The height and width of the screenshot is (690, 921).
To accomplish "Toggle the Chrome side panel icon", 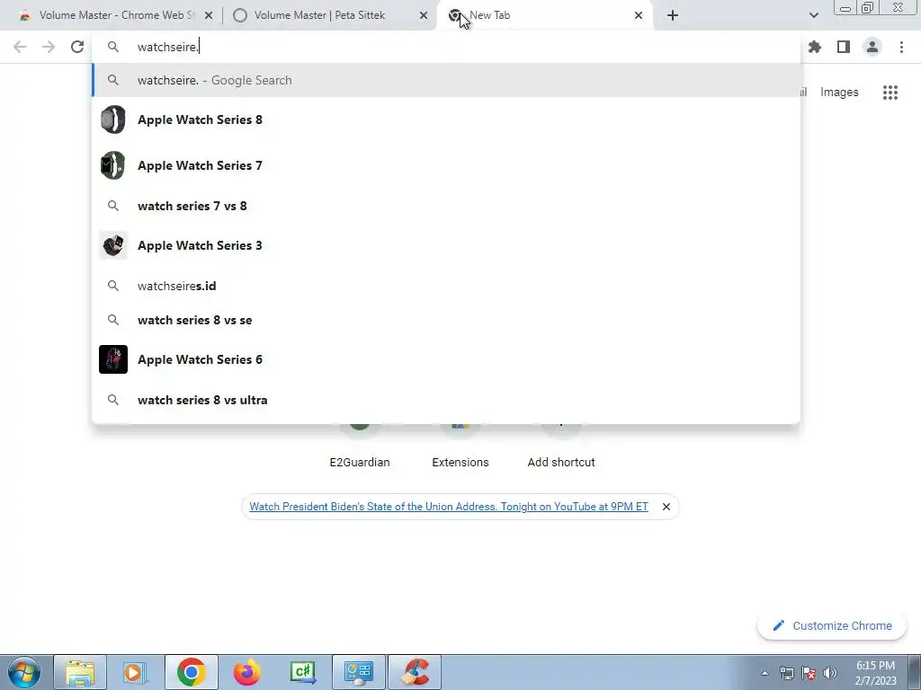I will [x=844, y=47].
